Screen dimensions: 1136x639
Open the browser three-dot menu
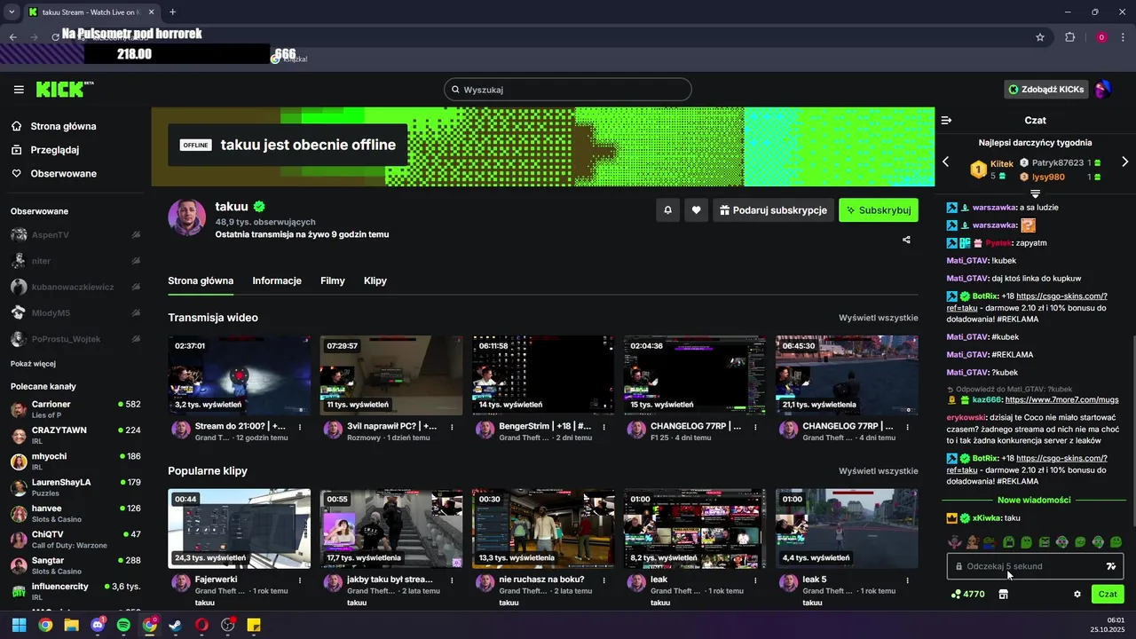coord(1124,37)
